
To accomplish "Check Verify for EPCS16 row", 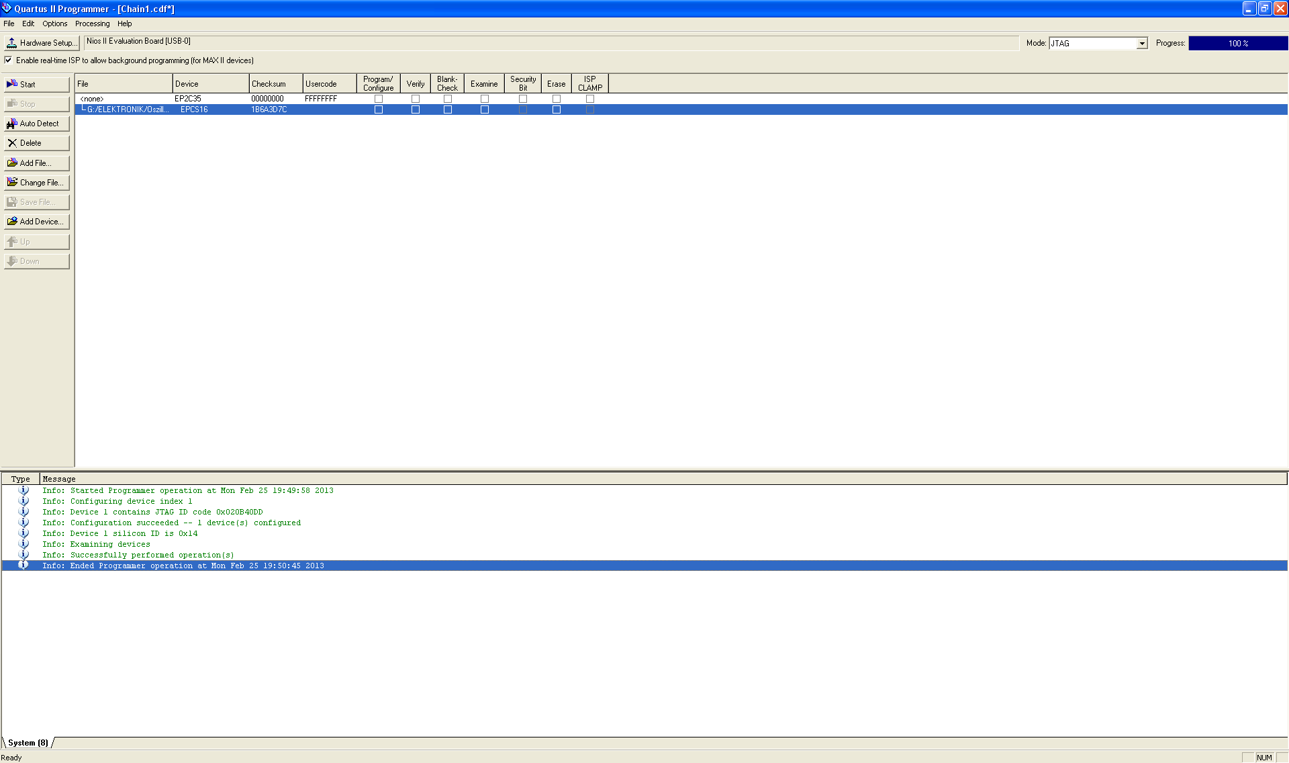I will pos(416,109).
